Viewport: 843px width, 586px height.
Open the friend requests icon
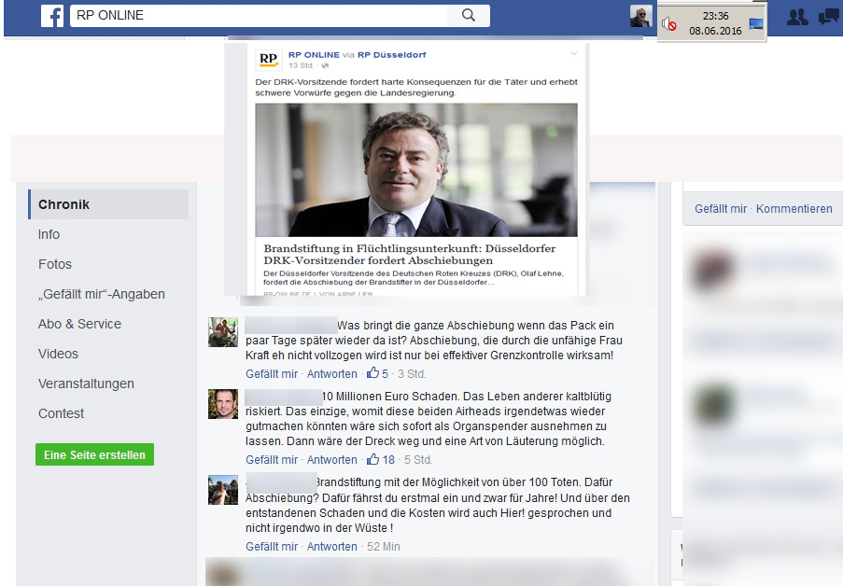(797, 17)
